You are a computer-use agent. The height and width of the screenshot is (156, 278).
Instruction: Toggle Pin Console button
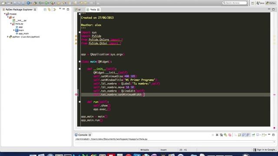(x=253, y=135)
